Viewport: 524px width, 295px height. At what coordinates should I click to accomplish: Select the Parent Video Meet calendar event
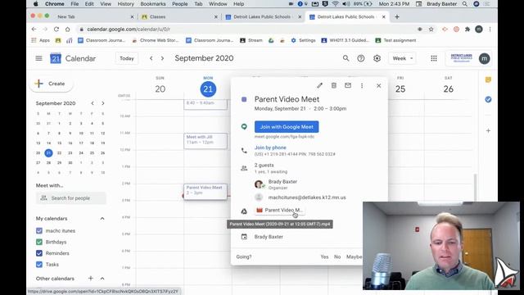coord(206,192)
